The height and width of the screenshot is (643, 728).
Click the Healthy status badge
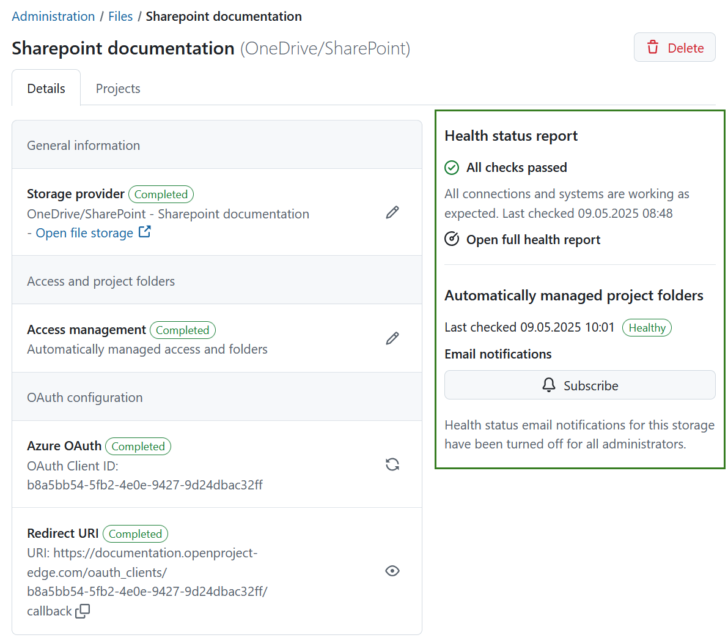point(647,327)
